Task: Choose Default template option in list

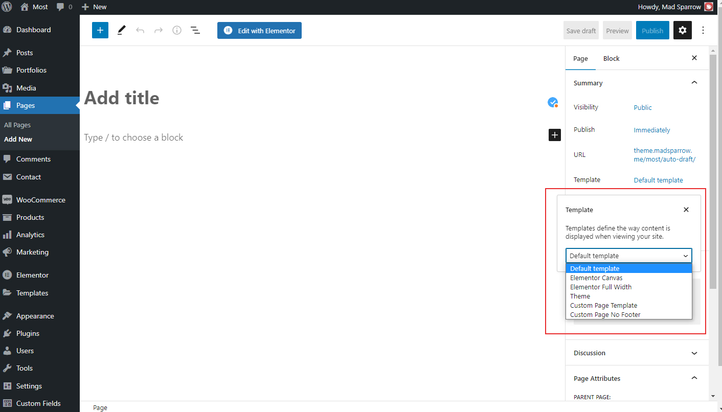Action: click(629, 268)
